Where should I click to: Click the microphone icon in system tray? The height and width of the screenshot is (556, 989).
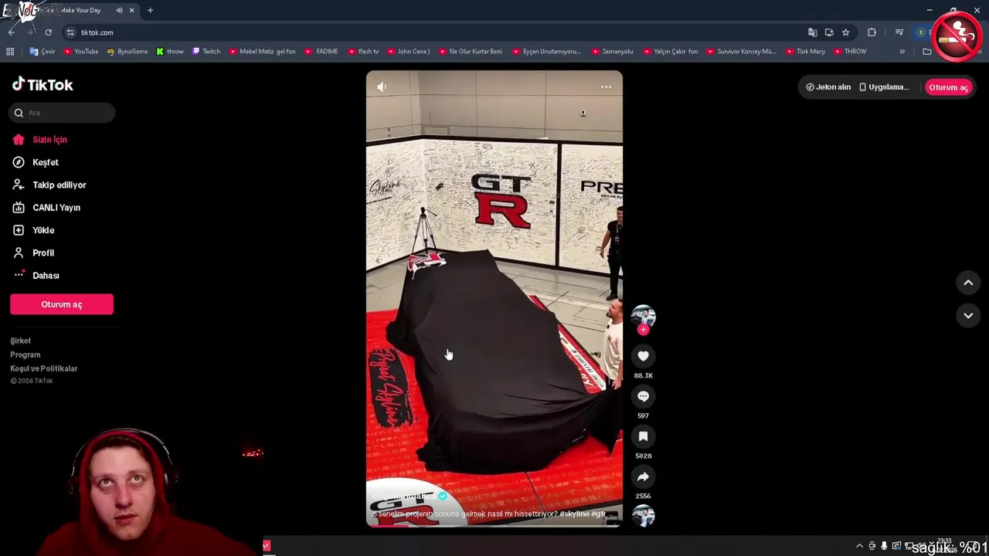click(x=884, y=546)
